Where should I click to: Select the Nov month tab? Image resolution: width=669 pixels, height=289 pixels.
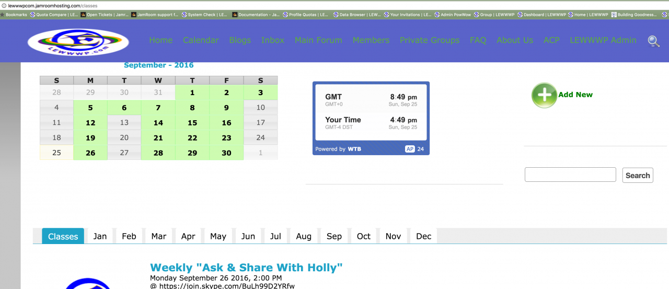tap(393, 236)
